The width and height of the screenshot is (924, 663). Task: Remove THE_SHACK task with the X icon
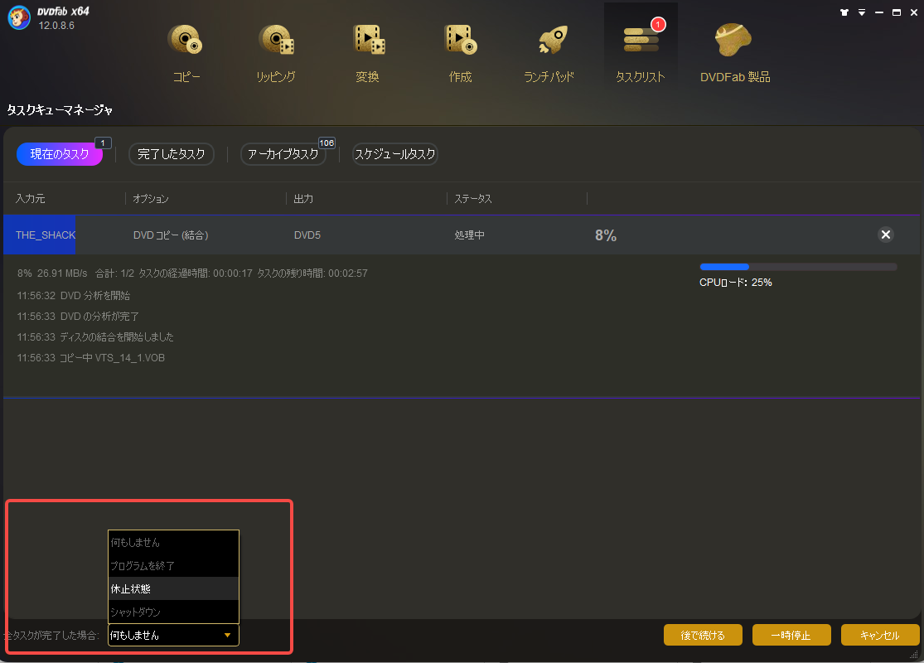885,235
